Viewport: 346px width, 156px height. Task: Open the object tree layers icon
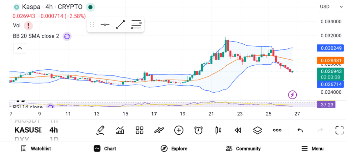coord(257,130)
